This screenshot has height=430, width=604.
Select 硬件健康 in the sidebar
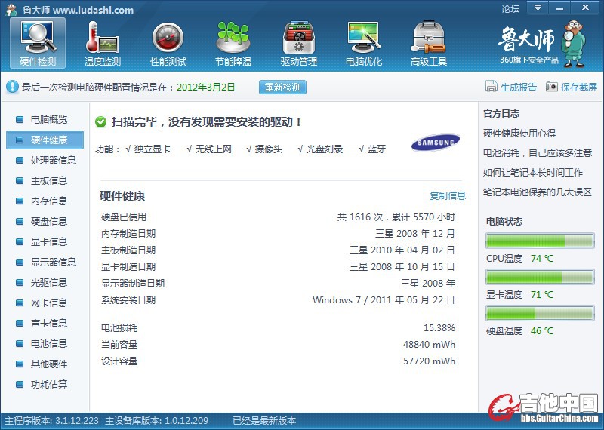click(x=45, y=140)
